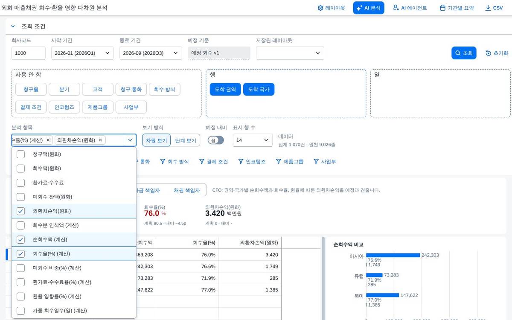Select the 차원 보기 view mode
The width and height of the screenshot is (512, 320).
coord(157,140)
